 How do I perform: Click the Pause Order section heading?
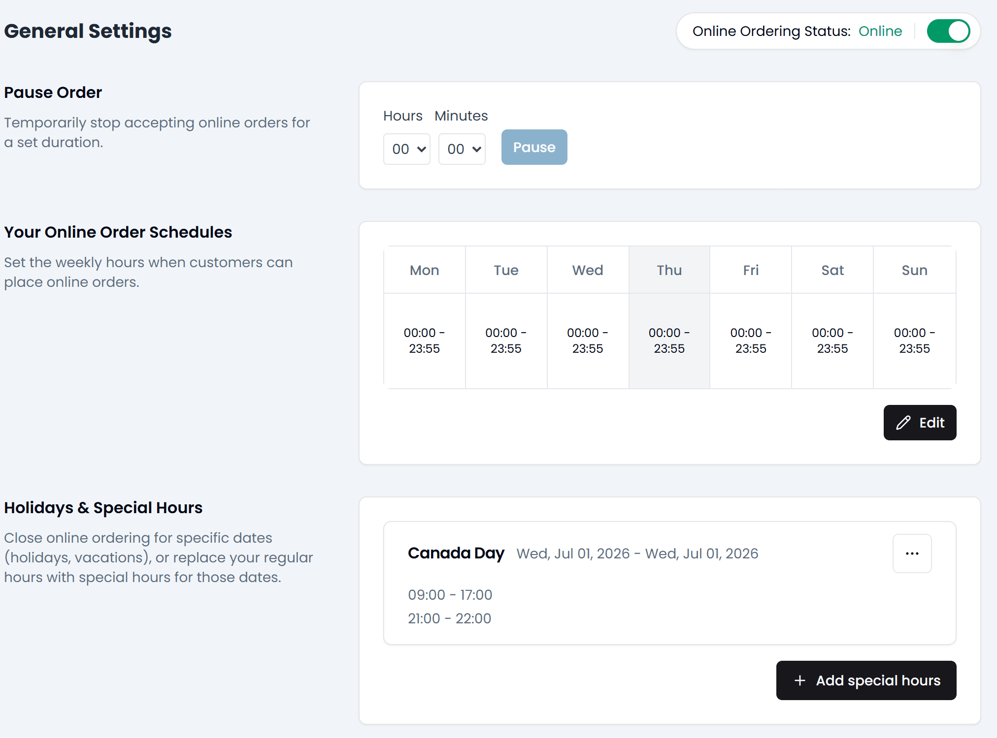(x=53, y=92)
